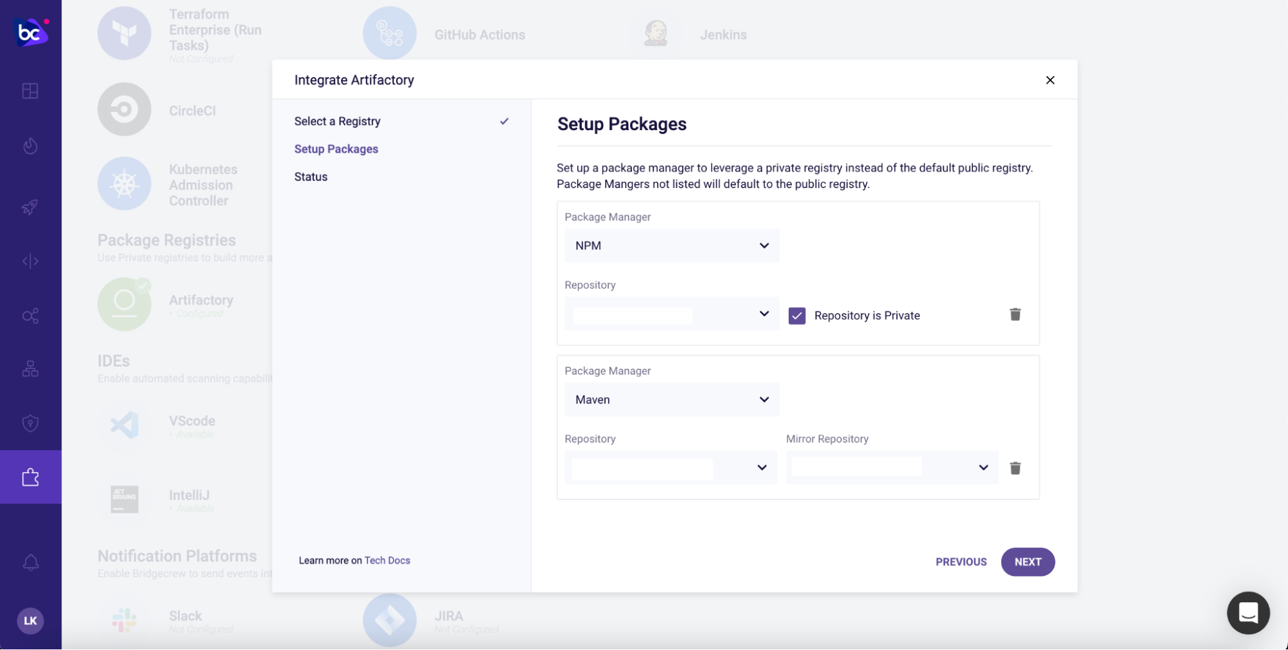This screenshot has width=1288, height=650.
Task: Switch to the Status step
Action: (311, 177)
